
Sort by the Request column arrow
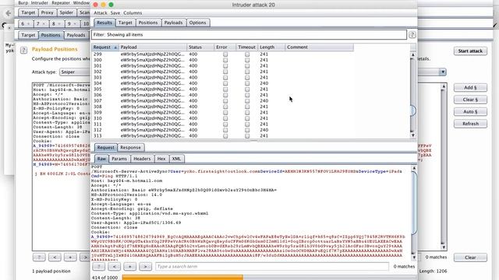pos(115,47)
